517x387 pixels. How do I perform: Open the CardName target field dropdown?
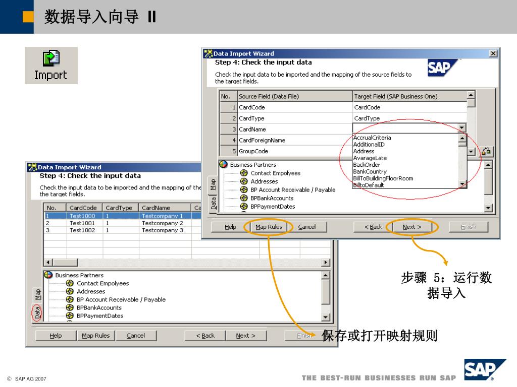pos(461,127)
